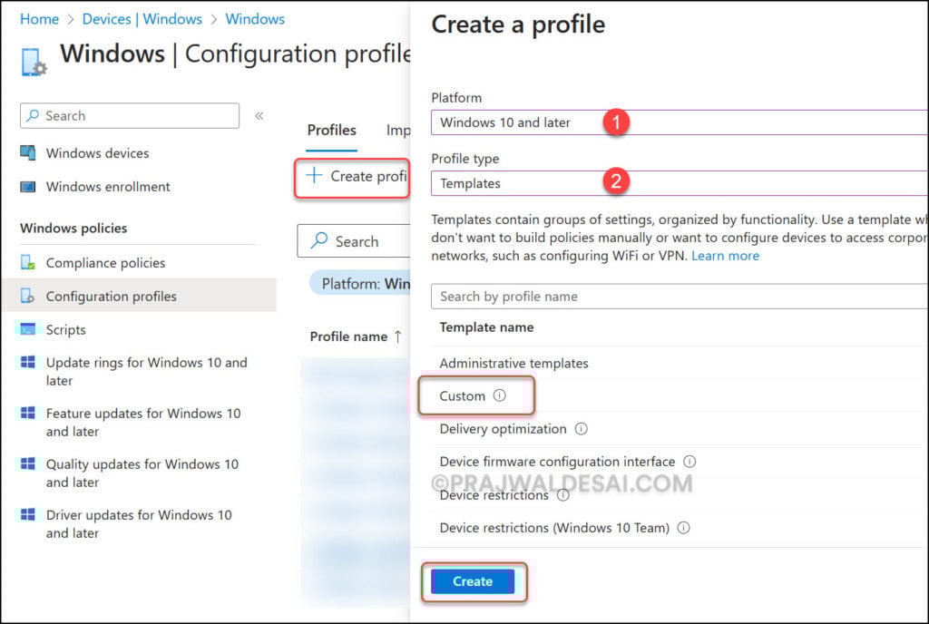
Task: Click the Template name column header
Action: (486, 327)
